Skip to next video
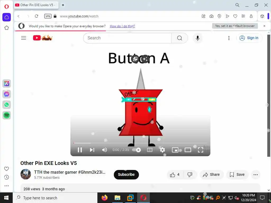This screenshot has width=271, height=203. click(x=92, y=150)
